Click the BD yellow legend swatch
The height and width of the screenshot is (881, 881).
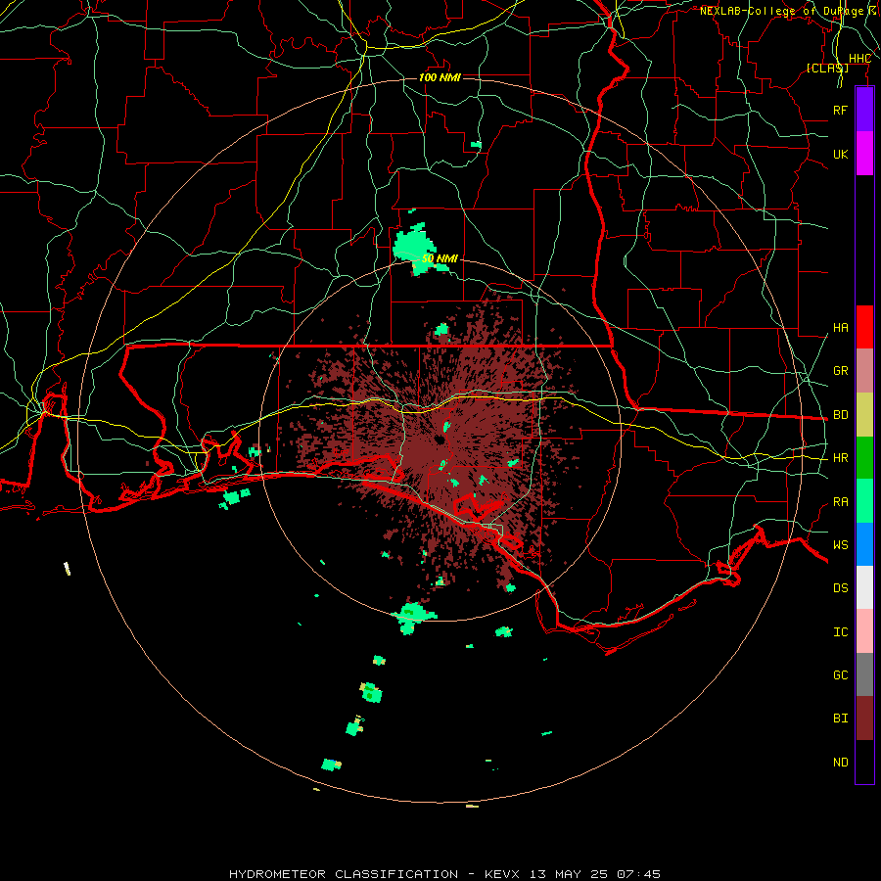point(864,415)
